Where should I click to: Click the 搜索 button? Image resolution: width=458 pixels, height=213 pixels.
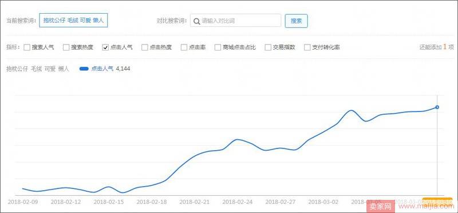click(296, 21)
